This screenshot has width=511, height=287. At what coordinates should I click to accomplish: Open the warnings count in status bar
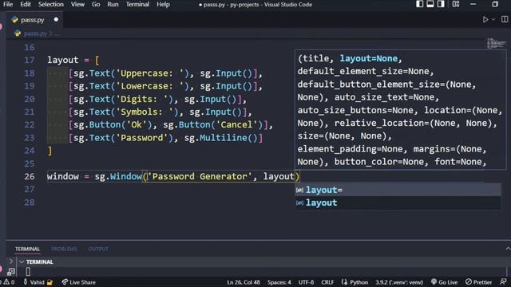coord(9,282)
